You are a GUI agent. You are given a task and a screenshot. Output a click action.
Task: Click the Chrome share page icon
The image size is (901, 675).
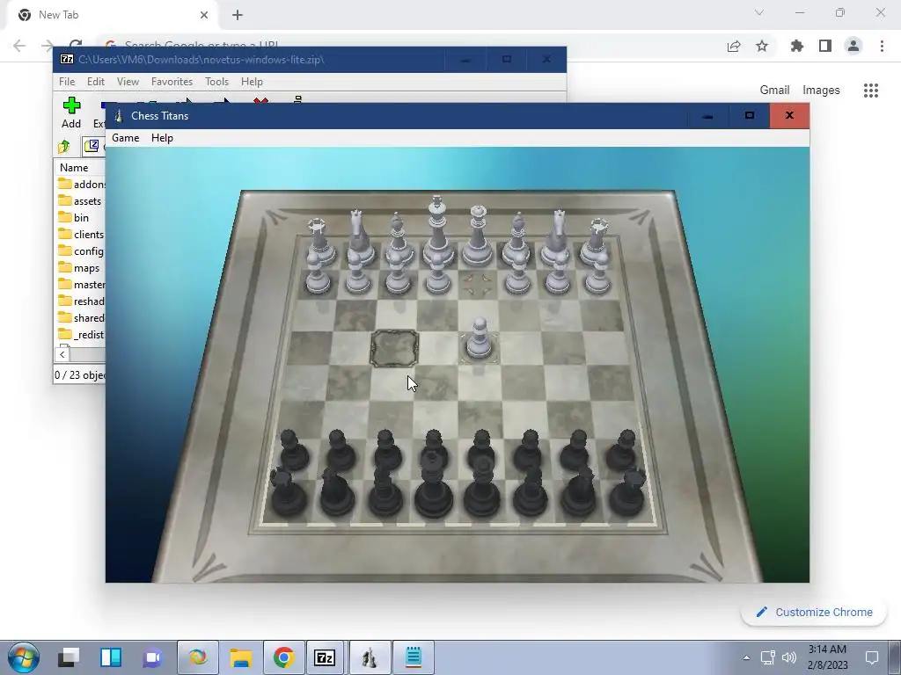tap(734, 46)
